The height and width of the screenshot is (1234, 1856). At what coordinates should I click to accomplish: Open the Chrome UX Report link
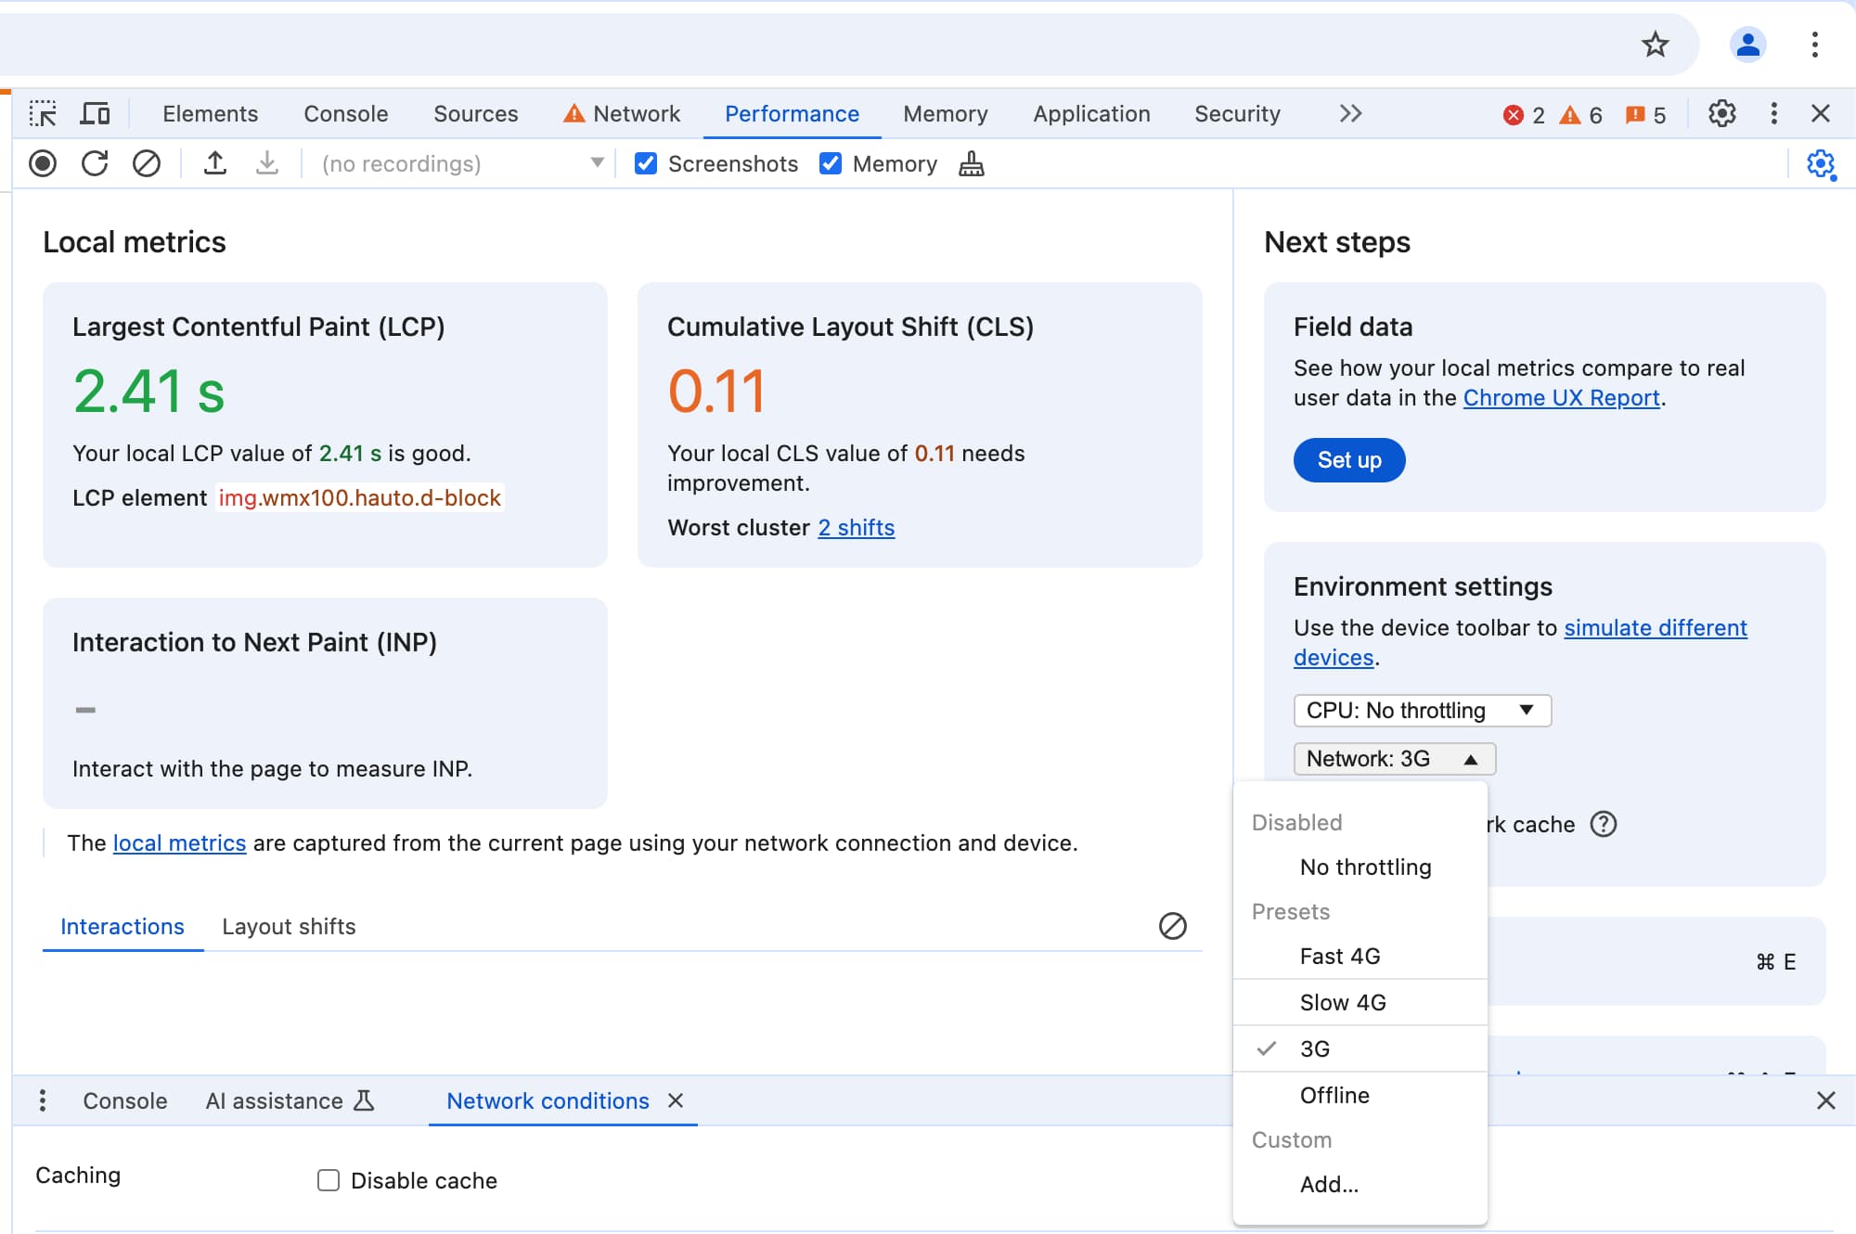click(x=1561, y=397)
